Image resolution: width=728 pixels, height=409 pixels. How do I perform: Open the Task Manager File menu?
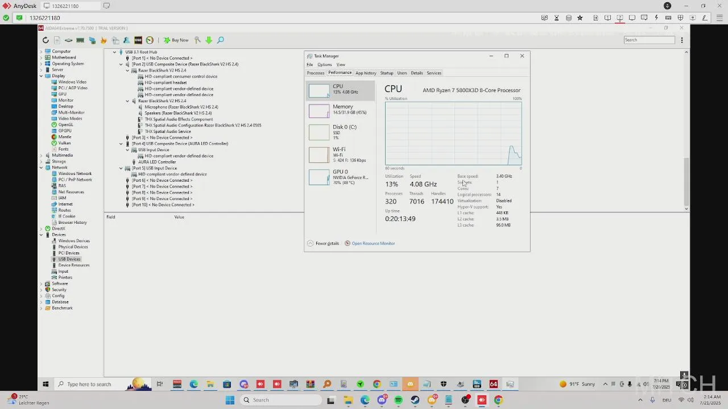310,65
